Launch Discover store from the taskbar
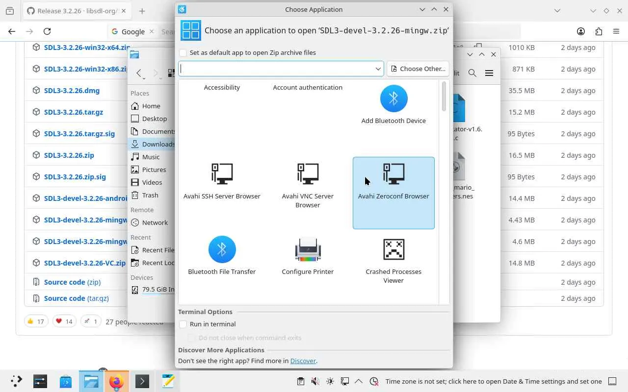Viewport: 628px width, 392px height. pos(66,381)
